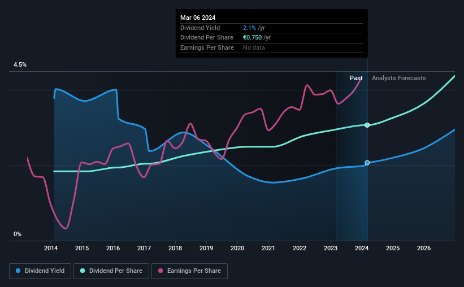The width and height of the screenshot is (464, 287).
Task: Toggle the Earnings Per Share legend button
Action: point(190,271)
